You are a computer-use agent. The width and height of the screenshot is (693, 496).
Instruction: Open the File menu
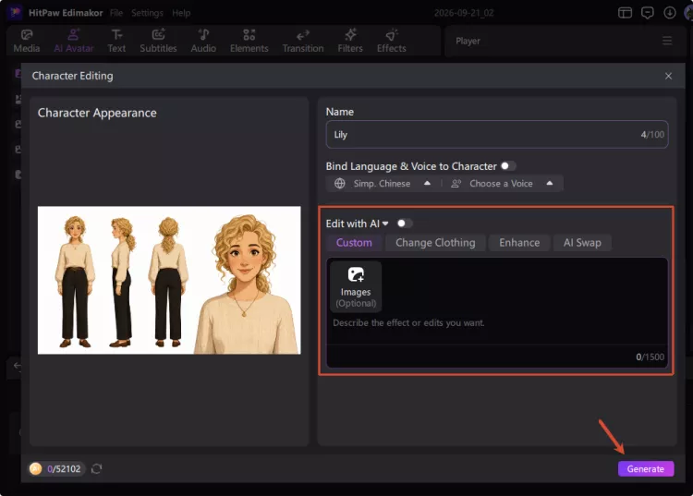[x=116, y=13]
